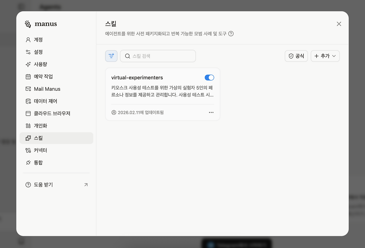Click the 스킬 puzzle piece icon
The height and width of the screenshot is (248, 365).
coord(28,138)
